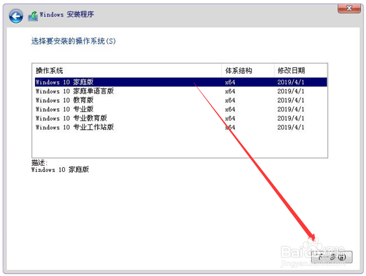This screenshot has width=366, height=276.
Task: Select Windows 10 专业工作站版 row
Action: click(x=181, y=128)
